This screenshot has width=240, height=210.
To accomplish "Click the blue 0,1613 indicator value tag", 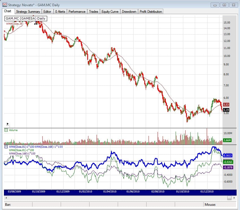I will (x=228, y=155).
